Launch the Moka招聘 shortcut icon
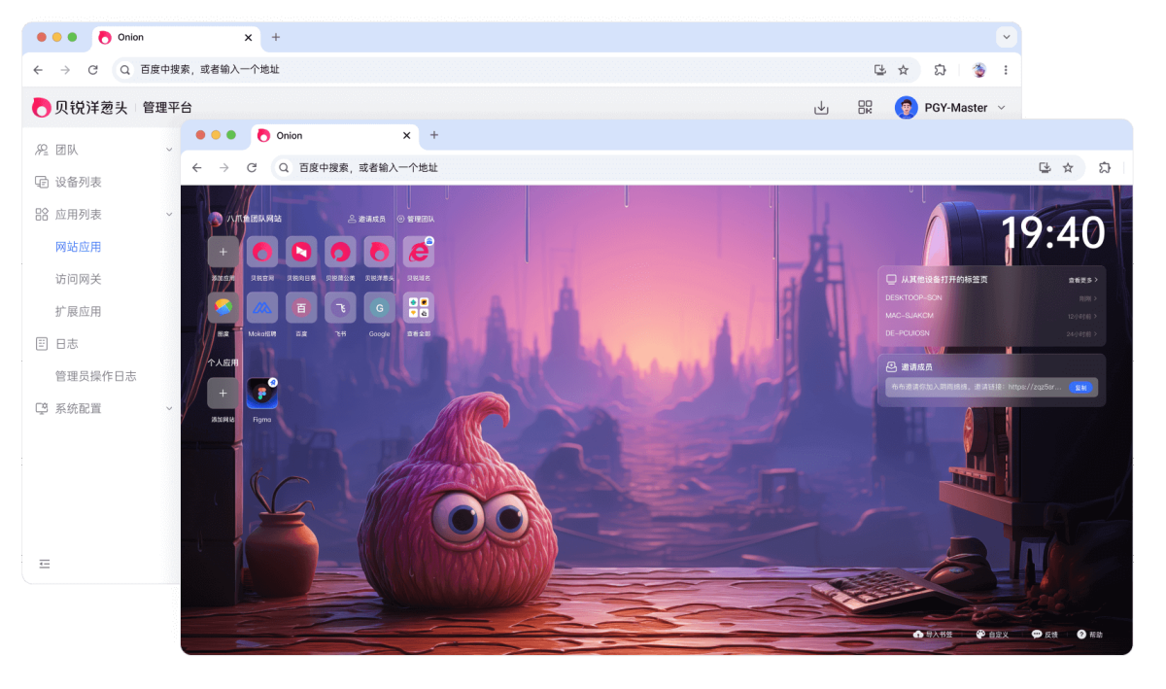1166x689 pixels. point(261,308)
